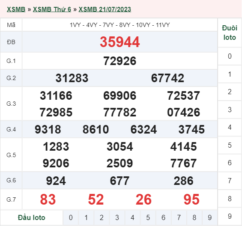Click the G.4 number 6324
Viewport: 242px width, 226px height.
point(143,129)
